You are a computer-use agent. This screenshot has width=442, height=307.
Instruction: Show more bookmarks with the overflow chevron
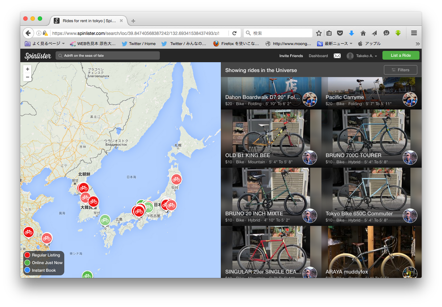coord(418,44)
